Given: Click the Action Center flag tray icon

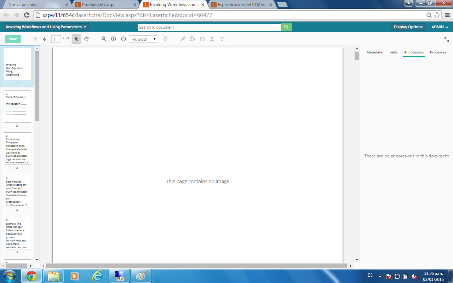Looking at the screenshot, I should point(388,276).
